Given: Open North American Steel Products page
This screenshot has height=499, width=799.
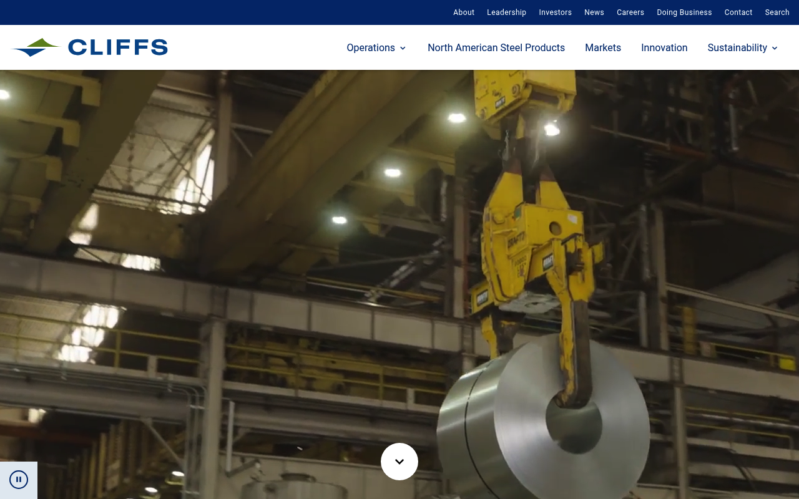Looking at the screenshot, I should (496, 48).
